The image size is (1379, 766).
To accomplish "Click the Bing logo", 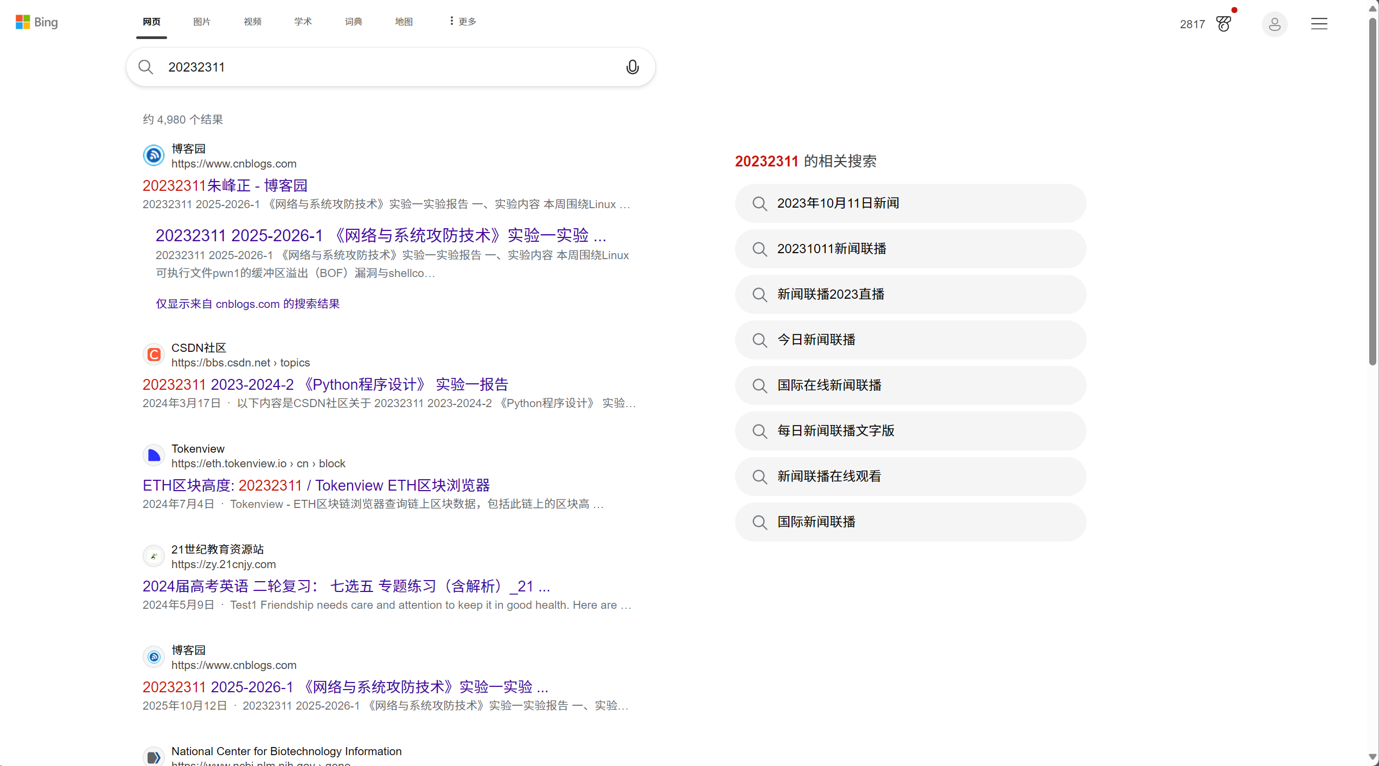I will (36, 22).
